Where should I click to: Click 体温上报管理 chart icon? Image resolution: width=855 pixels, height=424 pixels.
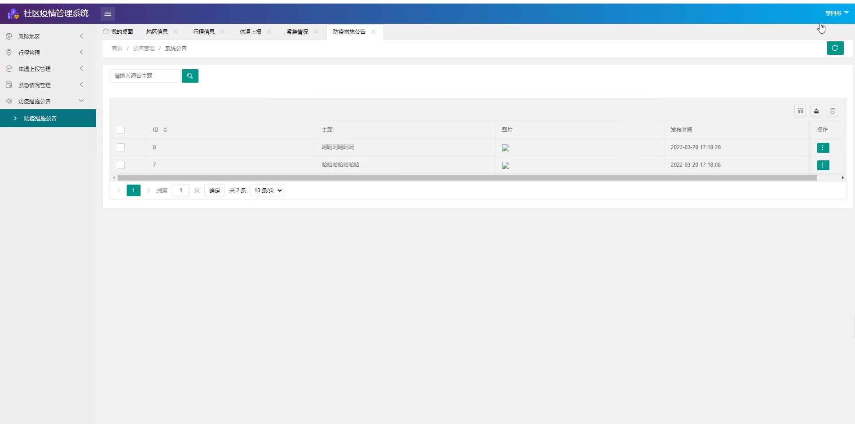pos(9,69)
